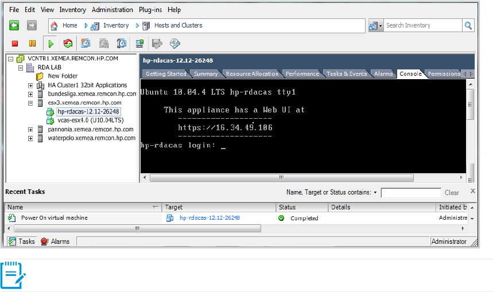
Task: Click the search magnifier icon
Action: pyautogui.click(x=468, y=25)
